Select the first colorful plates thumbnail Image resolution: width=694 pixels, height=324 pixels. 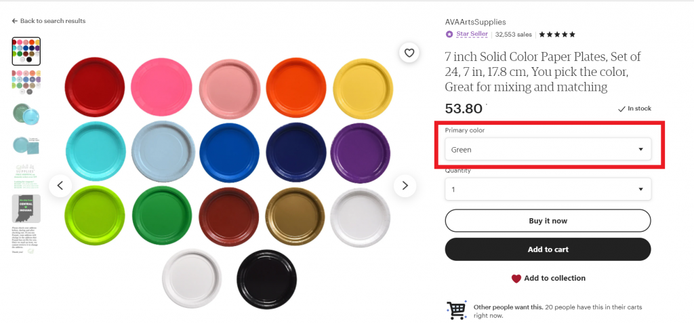26,51
